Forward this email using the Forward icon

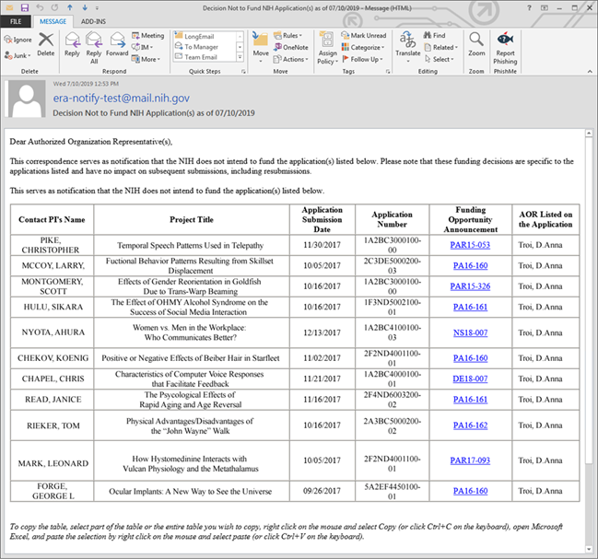(x=117, y=40)
